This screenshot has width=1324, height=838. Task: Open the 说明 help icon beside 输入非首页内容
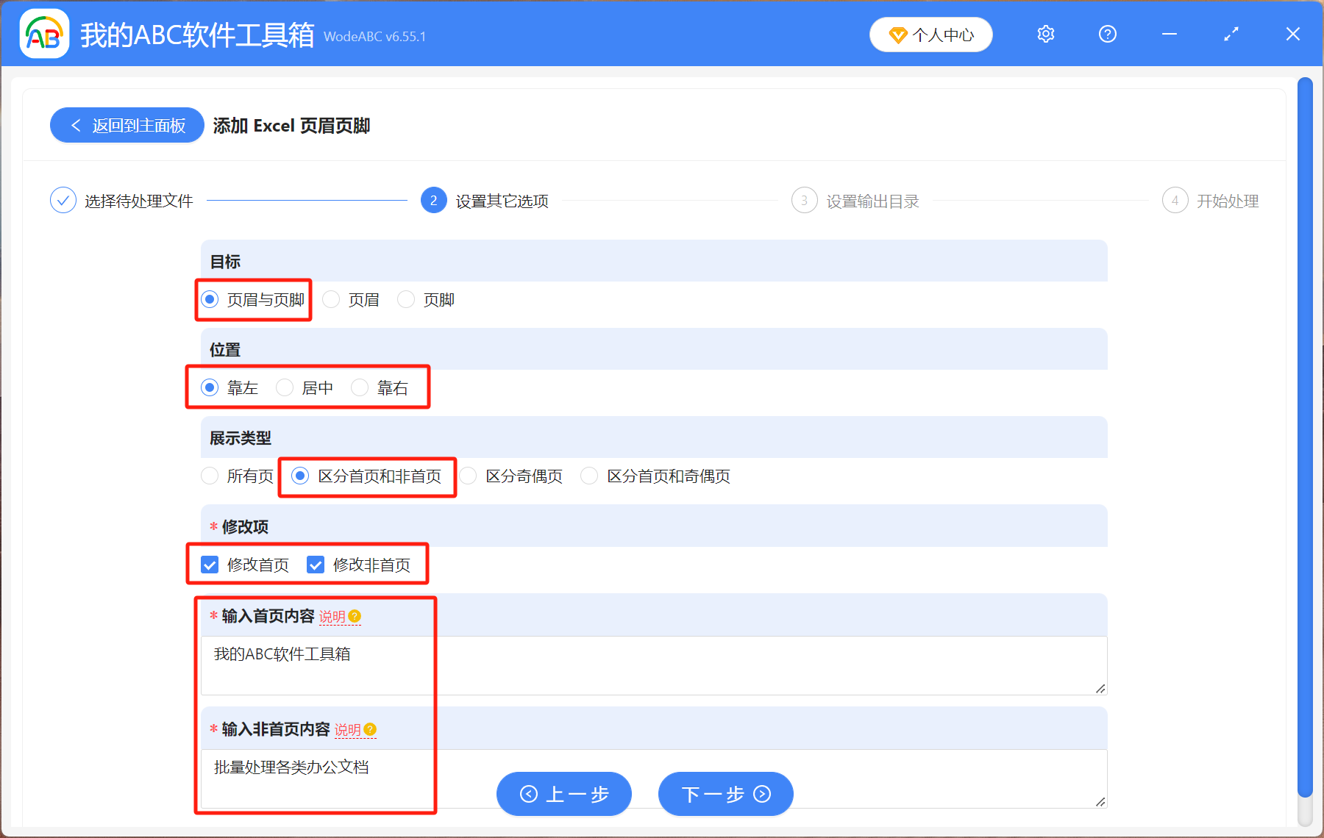tap(371, 730)
